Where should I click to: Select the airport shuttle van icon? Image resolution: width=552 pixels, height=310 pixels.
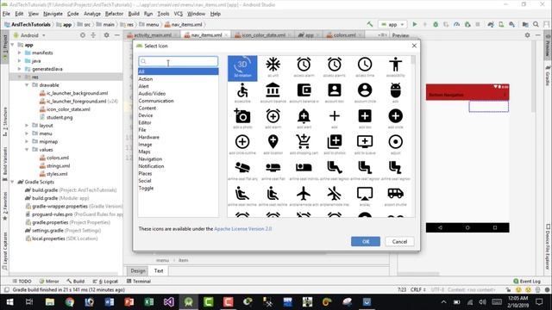pyautogui.click(x=395, y=194)
